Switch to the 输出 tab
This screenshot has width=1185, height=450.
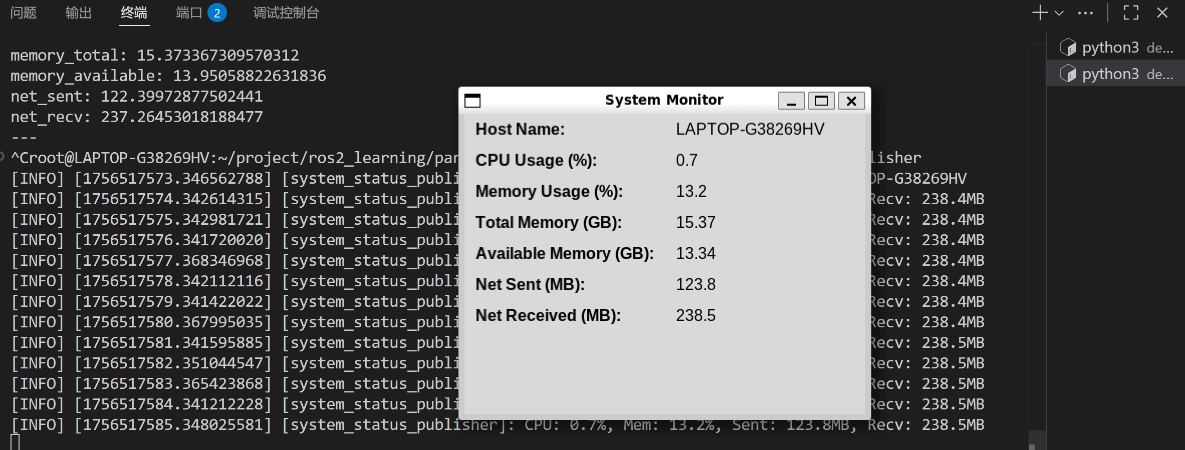pos(79,13)
